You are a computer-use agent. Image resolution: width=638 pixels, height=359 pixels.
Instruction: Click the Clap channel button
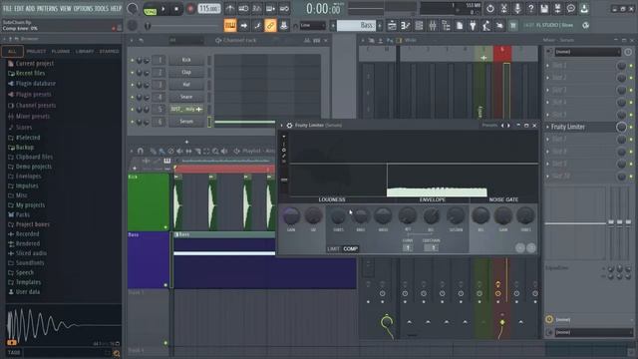click(186, 72)
